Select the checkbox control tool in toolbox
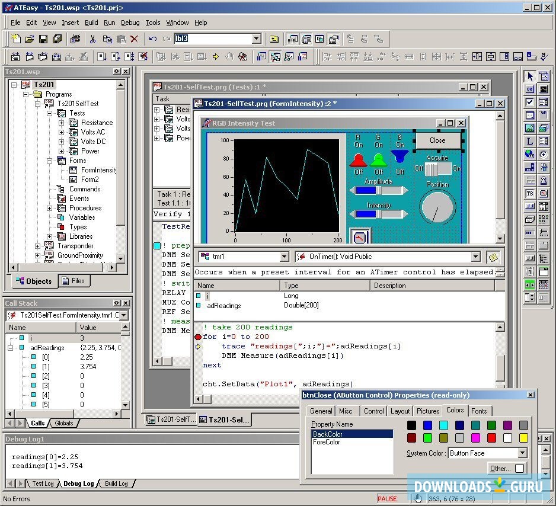The width and height of the screenshot is (556, 506). coord(530,103)
